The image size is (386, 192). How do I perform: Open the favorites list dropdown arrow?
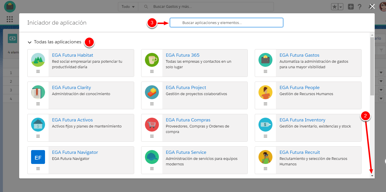click(341, 7)
